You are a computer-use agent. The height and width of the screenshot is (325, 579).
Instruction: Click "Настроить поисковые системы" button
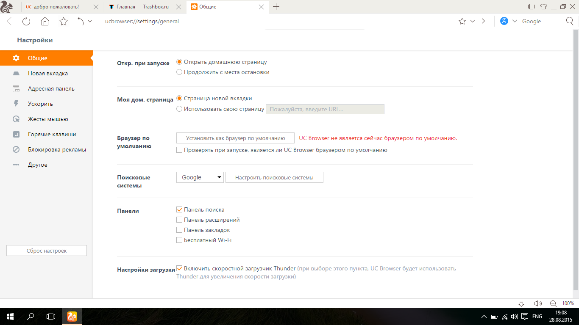pos(274,177)
